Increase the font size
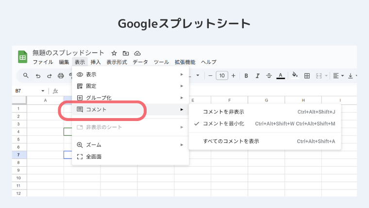 coord(233,76)
